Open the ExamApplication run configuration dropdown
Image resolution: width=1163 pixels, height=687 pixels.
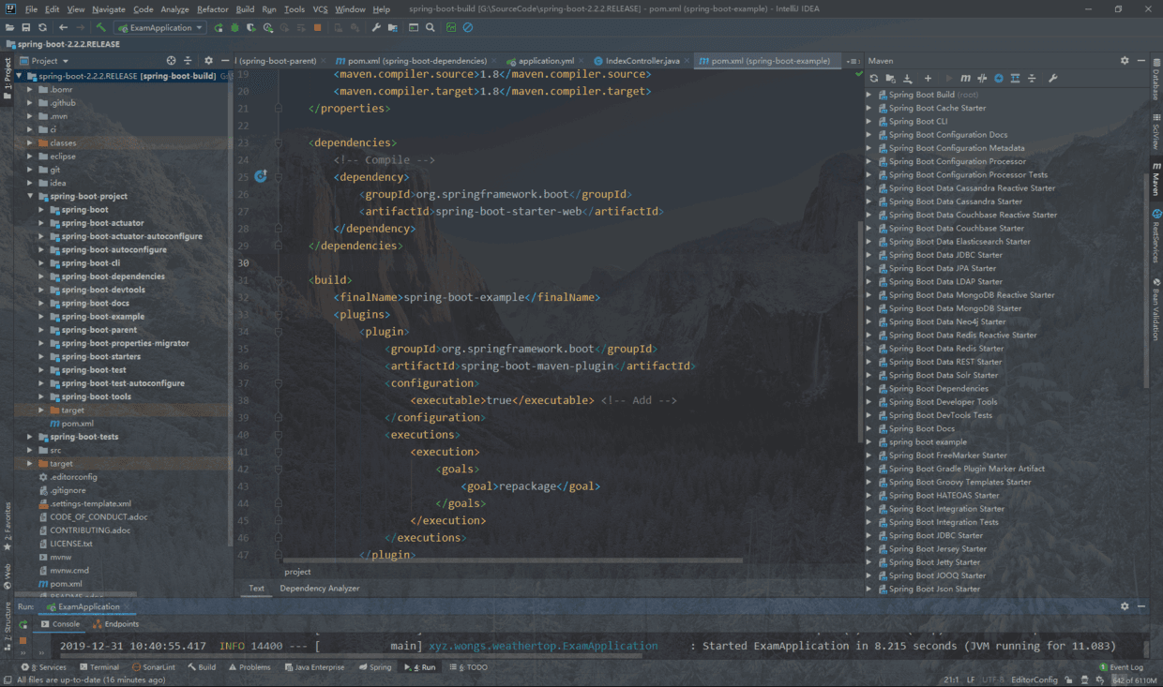(x=160, y=27)
